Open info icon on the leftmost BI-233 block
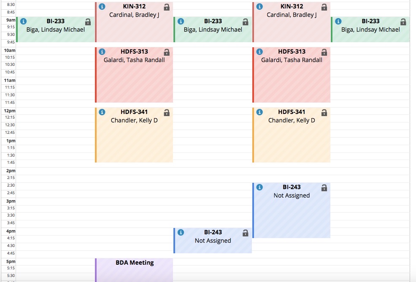The image size is (416, 282). [23, 21]
